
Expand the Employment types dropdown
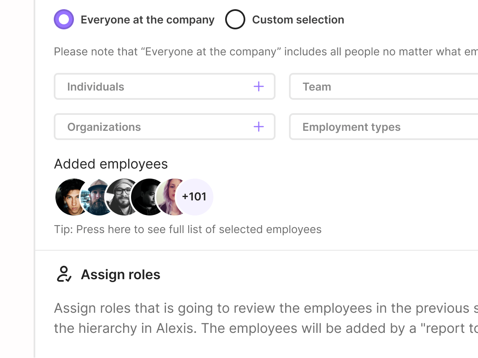[383, 127]
